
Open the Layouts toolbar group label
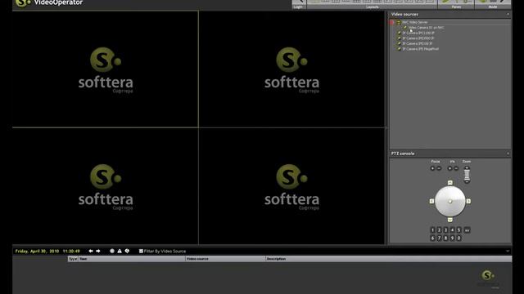(x=373, y=7)
